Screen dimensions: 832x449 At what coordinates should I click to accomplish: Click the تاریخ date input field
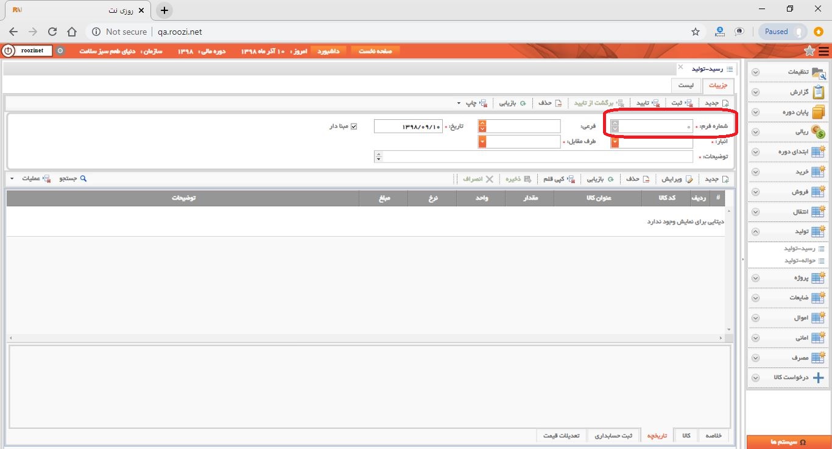pyautogui.click(x=408, y=126)
